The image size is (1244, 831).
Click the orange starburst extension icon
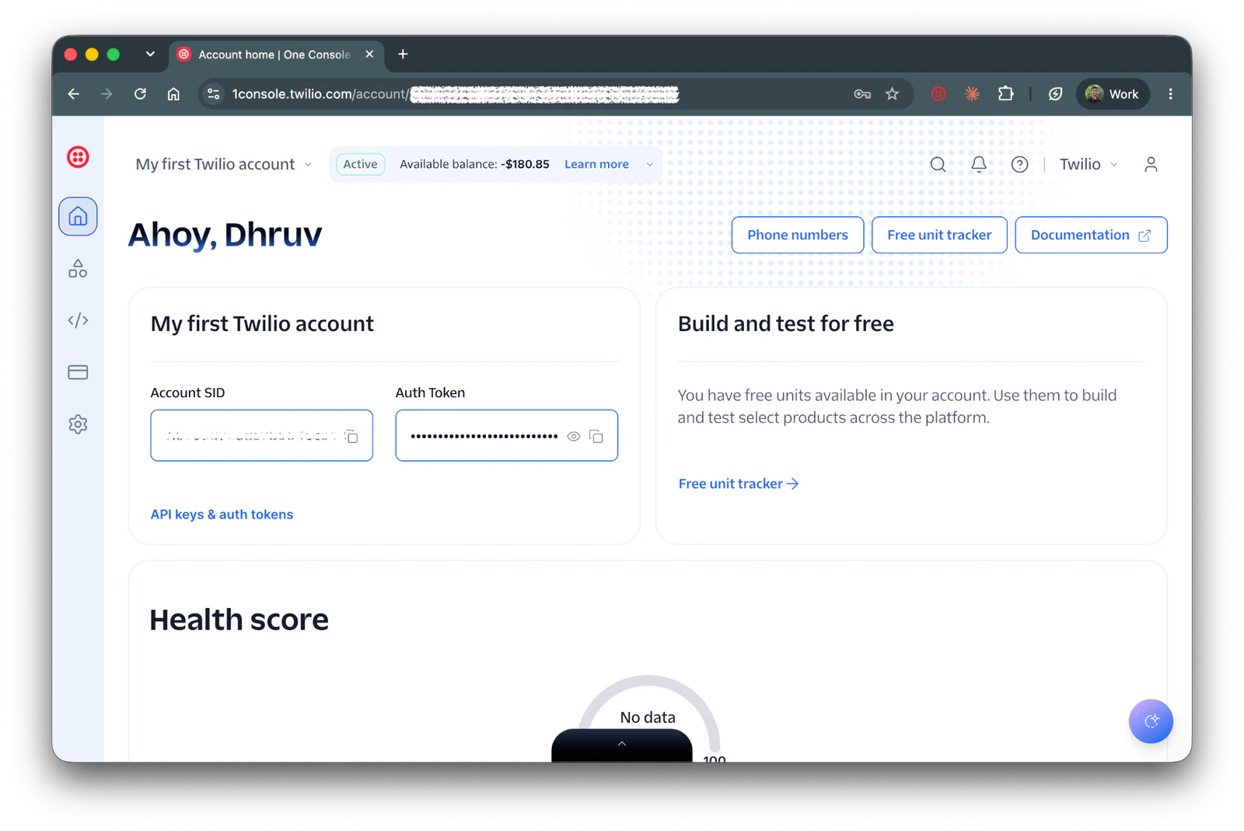coord(972,94)
